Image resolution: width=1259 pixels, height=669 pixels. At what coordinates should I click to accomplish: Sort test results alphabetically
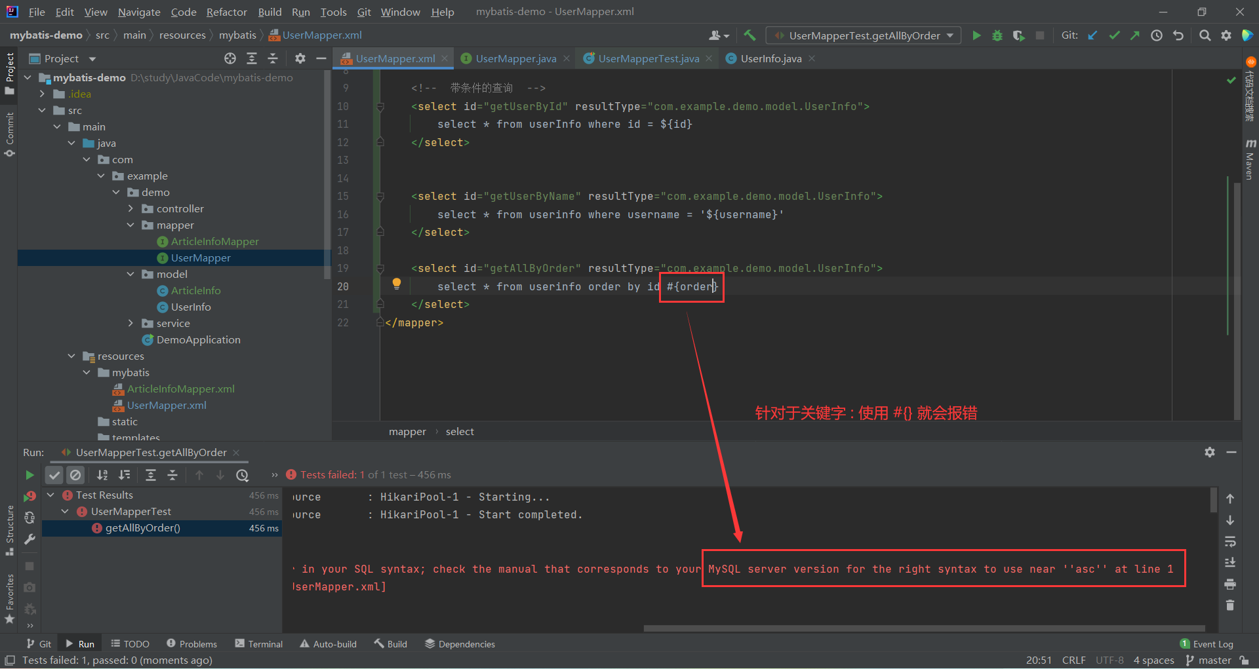tap(102, 475)
